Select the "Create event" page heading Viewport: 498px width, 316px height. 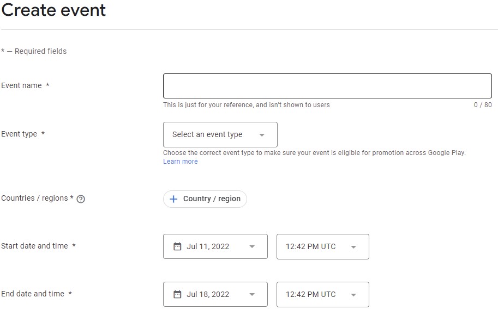(53, 10)
